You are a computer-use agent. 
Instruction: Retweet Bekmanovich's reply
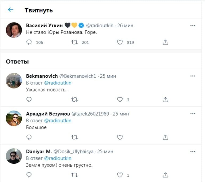click(x=74, y=100)
